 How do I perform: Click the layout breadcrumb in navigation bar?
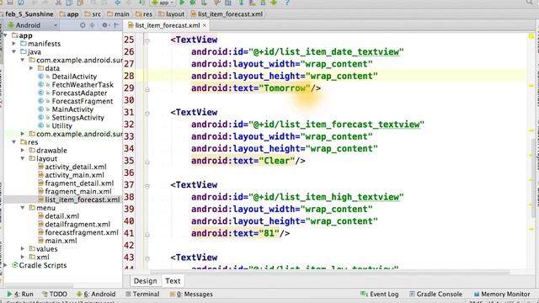172,14
